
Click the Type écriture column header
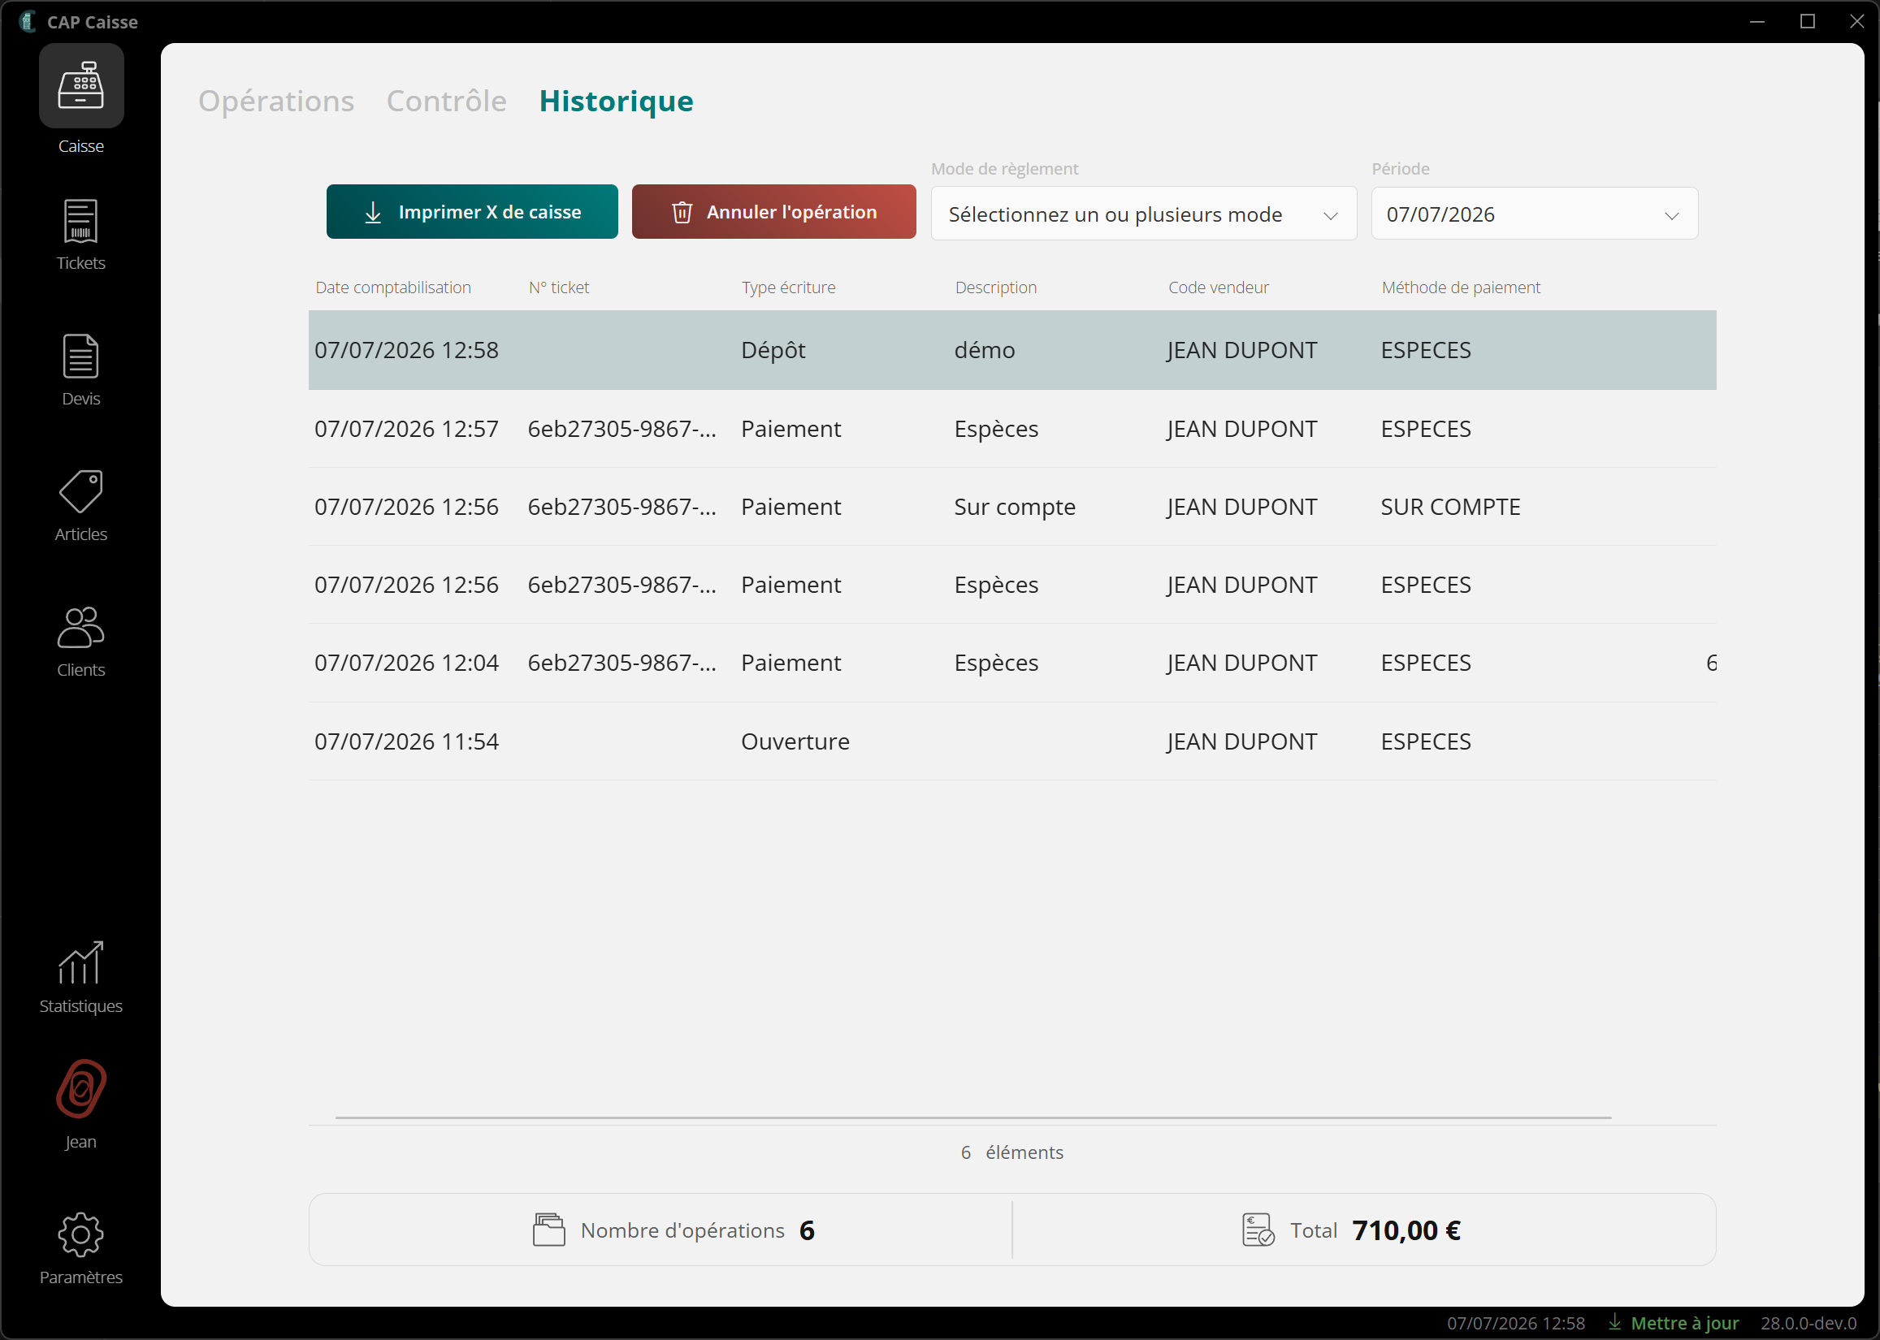(788, 287)
